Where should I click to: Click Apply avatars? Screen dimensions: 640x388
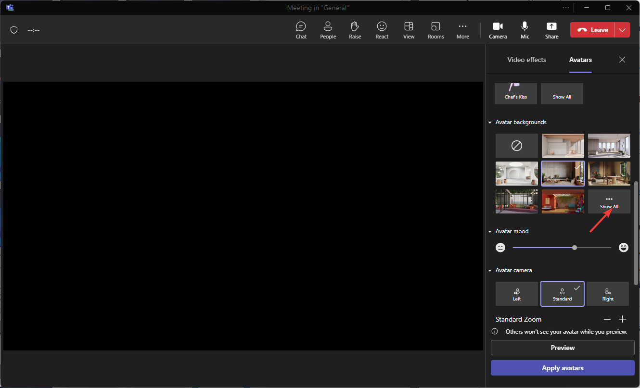coord(563,368)
